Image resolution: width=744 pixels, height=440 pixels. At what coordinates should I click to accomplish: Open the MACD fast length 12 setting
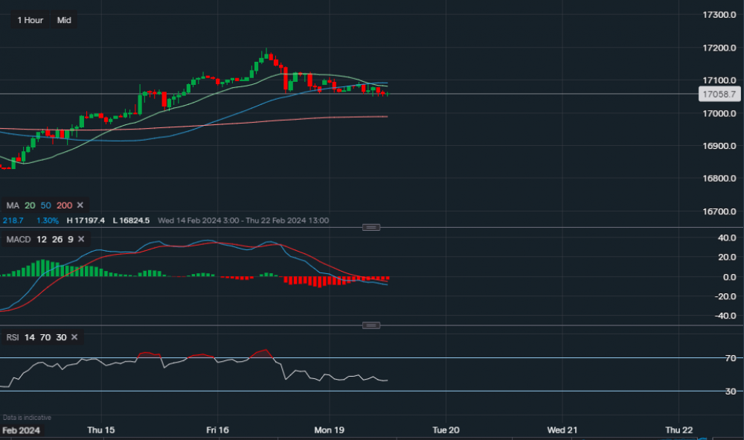click(x=41, y=240)
